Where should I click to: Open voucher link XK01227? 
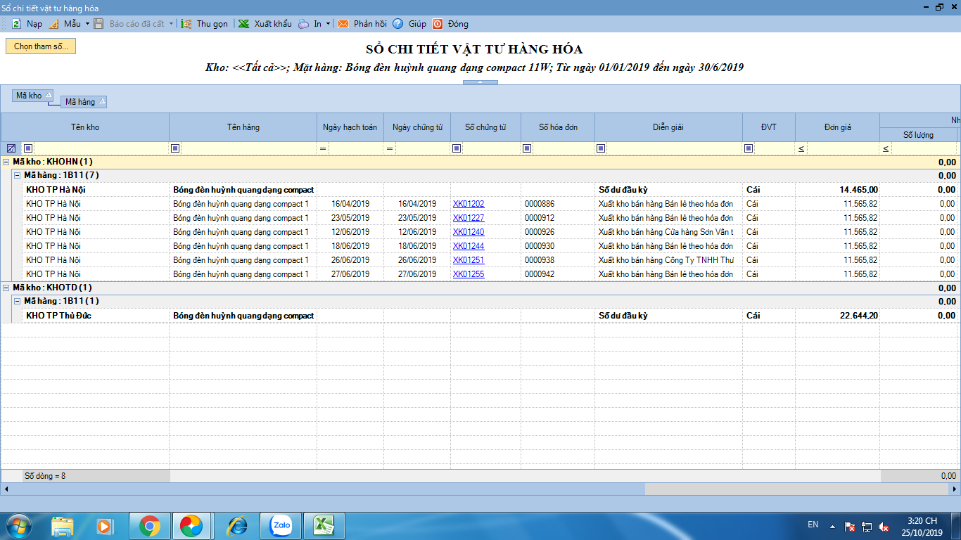pos(469,218)
